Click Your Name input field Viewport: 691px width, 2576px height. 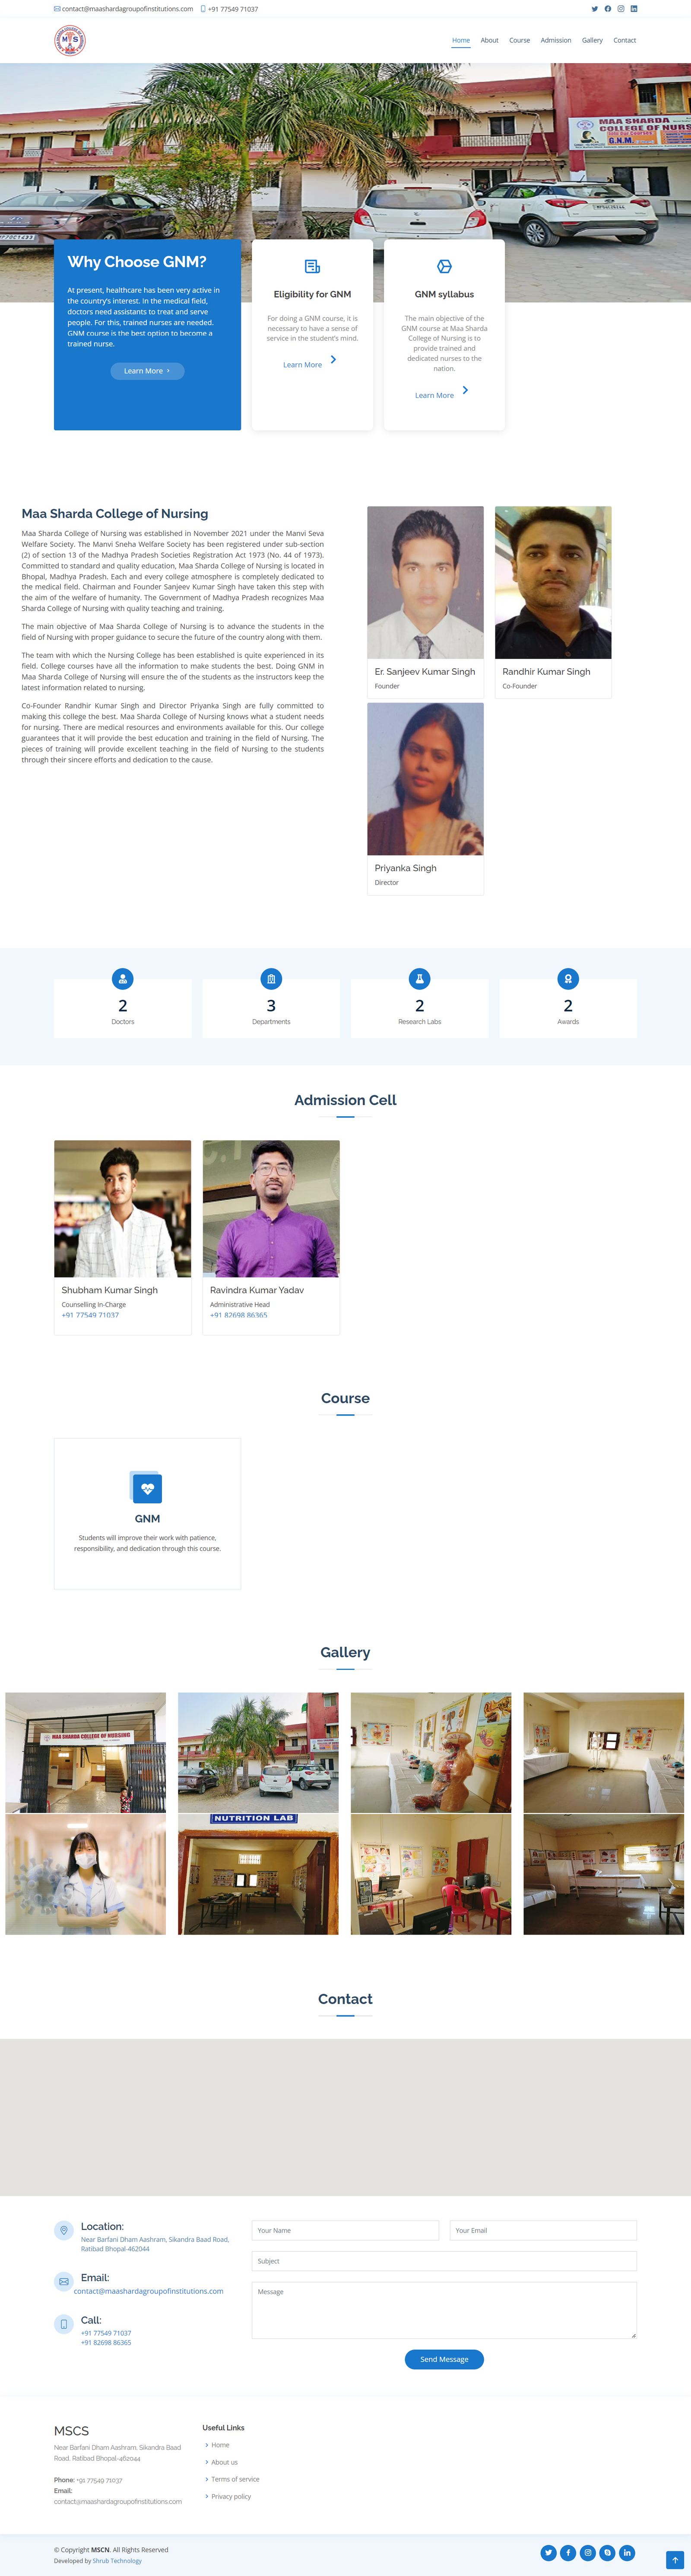pos(345,2231)
